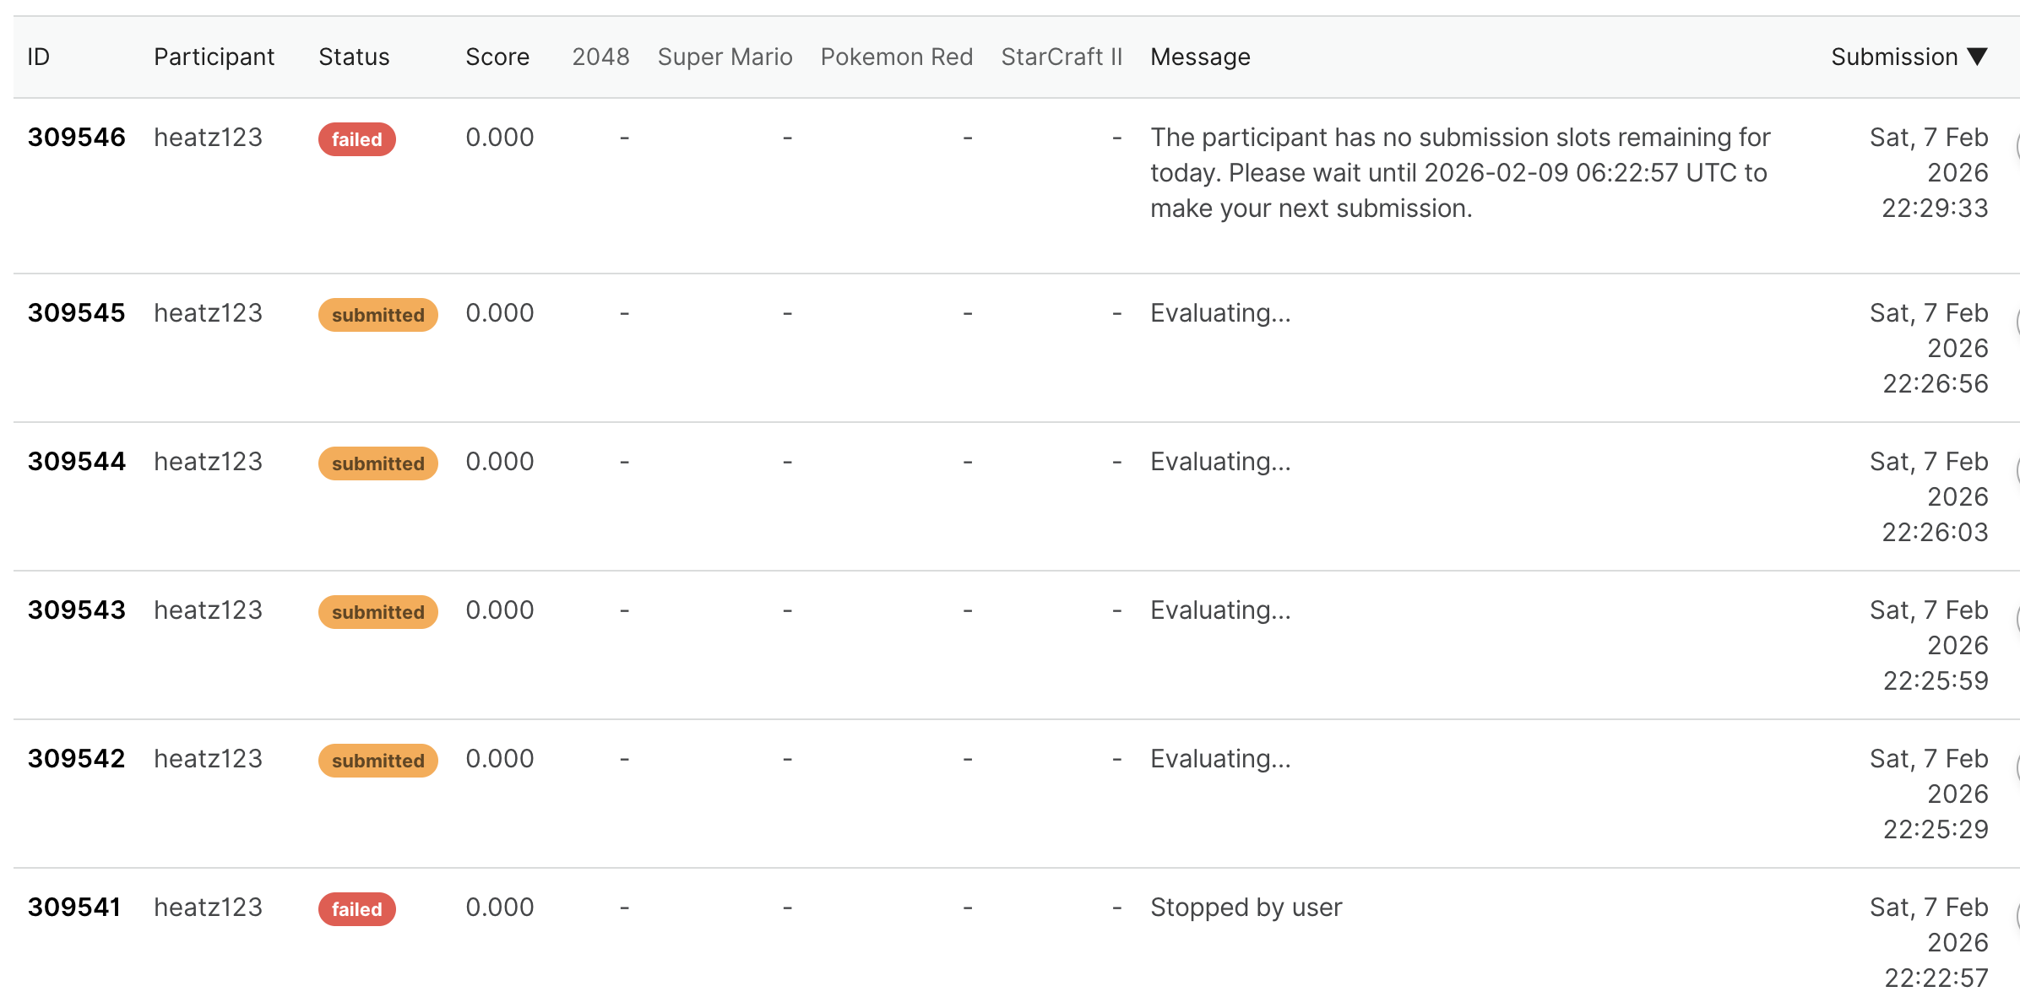The height and width of the screenshot is (1008, 2020).
Task: Click the StarCraft II column header
Action: click(x=1062, y=57)
